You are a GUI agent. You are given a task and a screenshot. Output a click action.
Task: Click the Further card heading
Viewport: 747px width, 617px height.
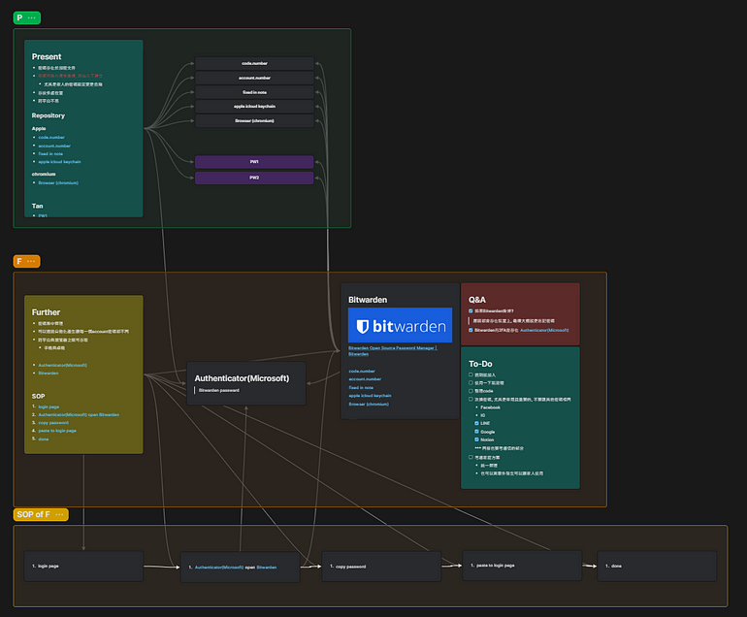tap(46, 312)
